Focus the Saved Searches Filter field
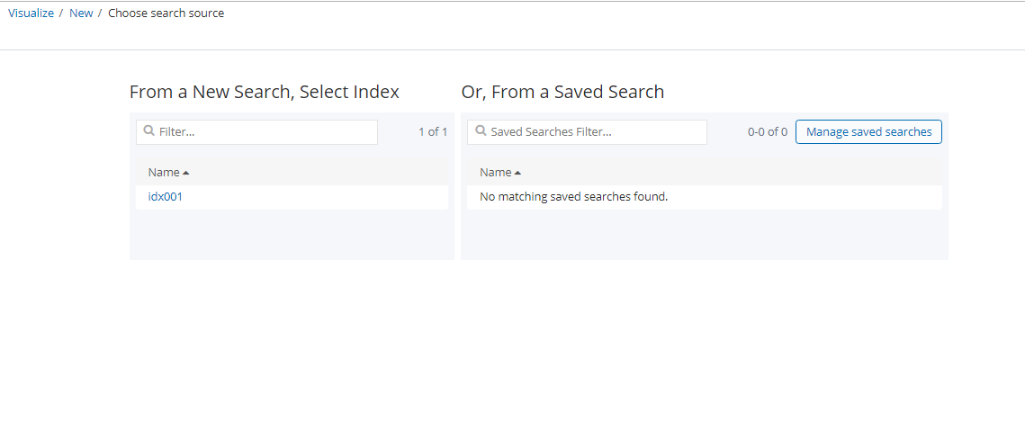Viewport: 1025px width, 448px height. (596, 132)
